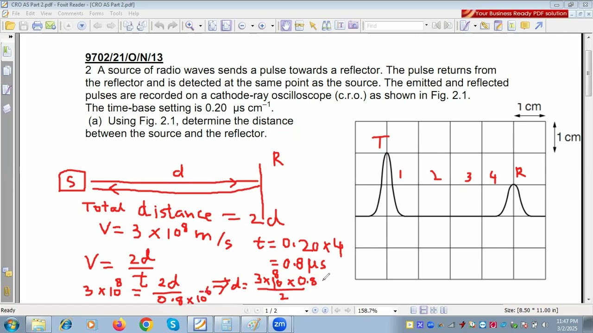
Task: Click the Find text field
Action: coord(394,26)
